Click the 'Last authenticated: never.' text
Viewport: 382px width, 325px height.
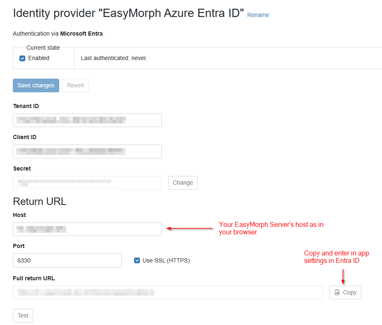coord(114,58)
